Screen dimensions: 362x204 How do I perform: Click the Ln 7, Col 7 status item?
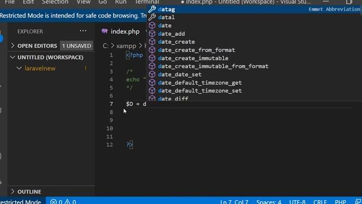(234, 202)
